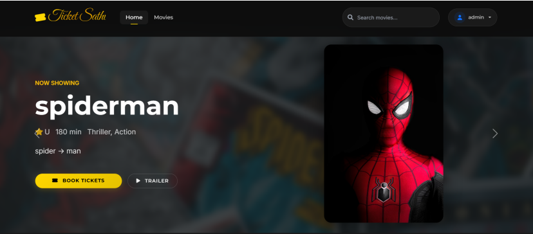The width and height of the screenshot is (533, 234).
Task: Click the 180 min duration text
Action: coord(68,132)
